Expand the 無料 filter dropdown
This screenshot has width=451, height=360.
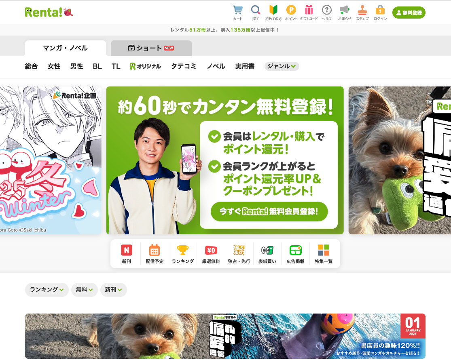pyautogui.click(x=84, y=290)
